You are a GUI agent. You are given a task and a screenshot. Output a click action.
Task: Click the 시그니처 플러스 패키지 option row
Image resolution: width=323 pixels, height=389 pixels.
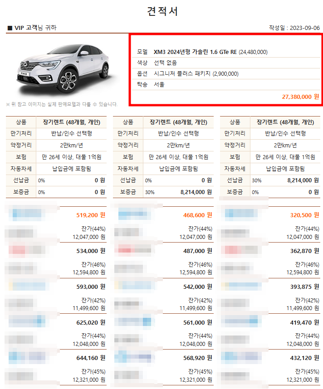(226, 74)
